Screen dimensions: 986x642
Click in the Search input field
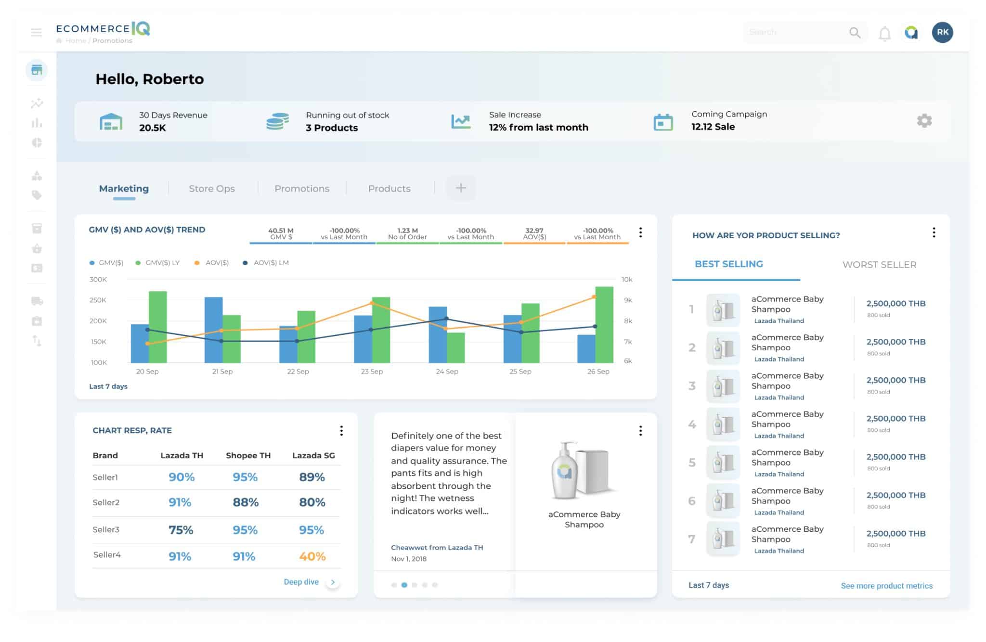click(794, 32)
